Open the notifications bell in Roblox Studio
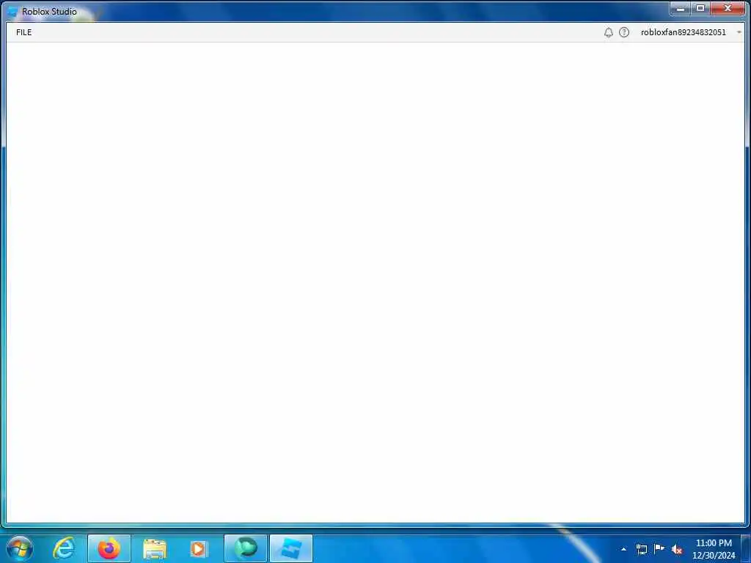Screen dimensions: 751x563 point(608,32)
